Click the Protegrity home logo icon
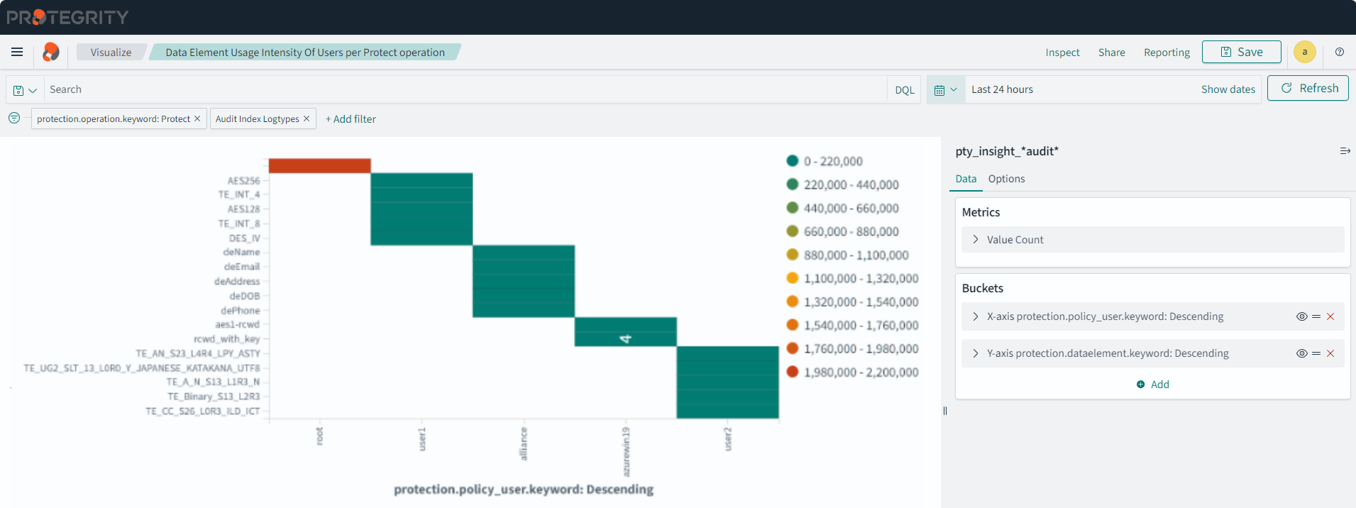 pyautogui.click(x=50, y=52)
